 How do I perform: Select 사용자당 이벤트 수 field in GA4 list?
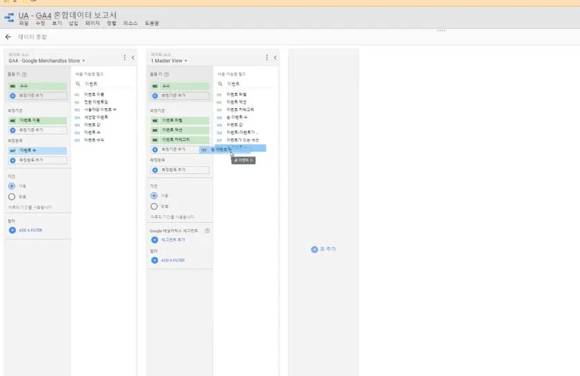(100, 110)
